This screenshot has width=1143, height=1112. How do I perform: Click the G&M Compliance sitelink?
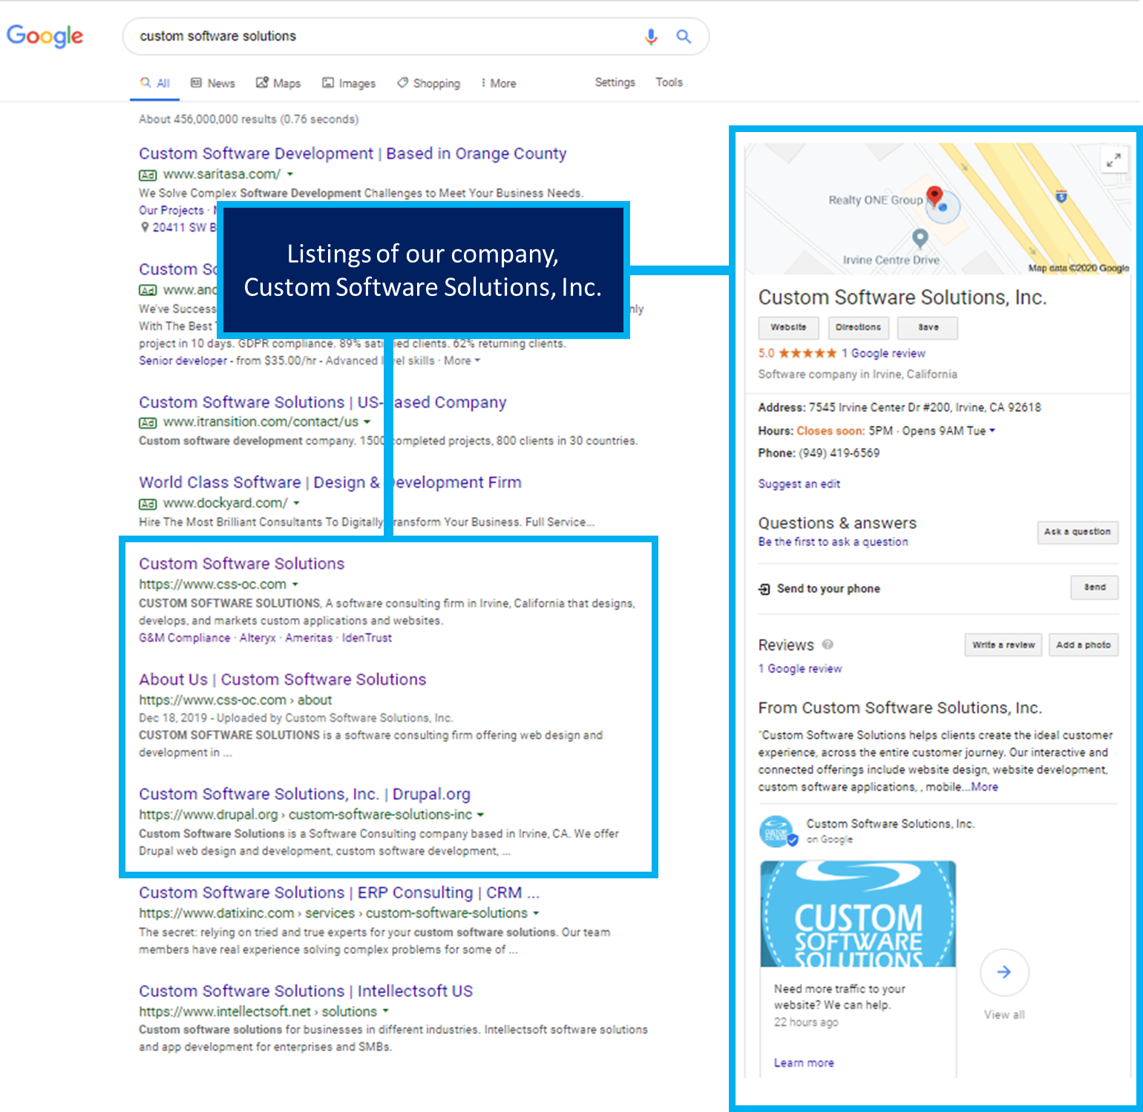[184, 638]
